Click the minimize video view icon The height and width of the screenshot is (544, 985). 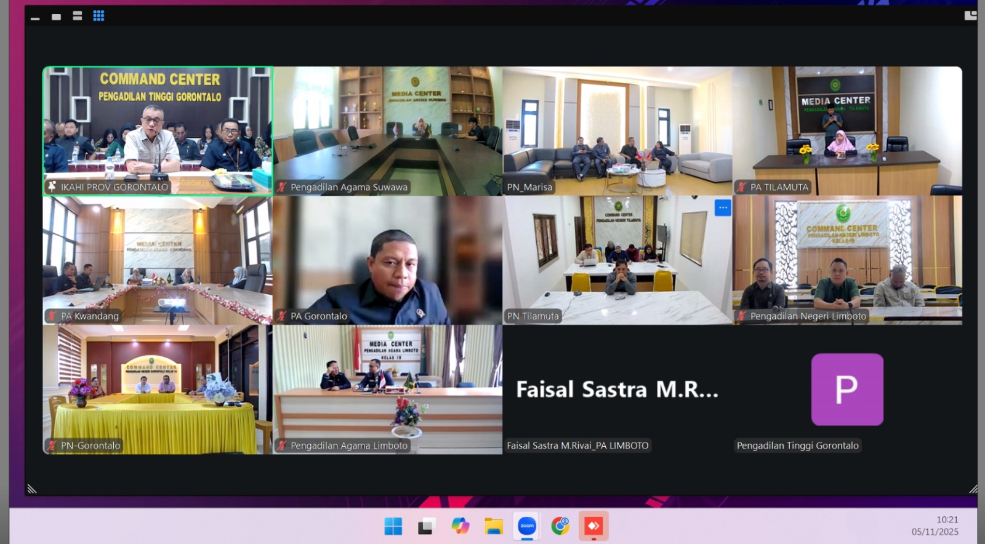(x=35, y=18)
